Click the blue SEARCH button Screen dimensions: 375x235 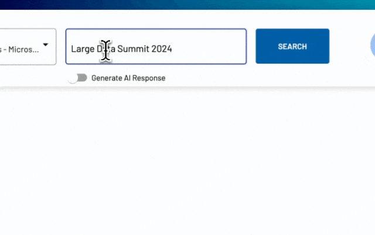point(292,46)
